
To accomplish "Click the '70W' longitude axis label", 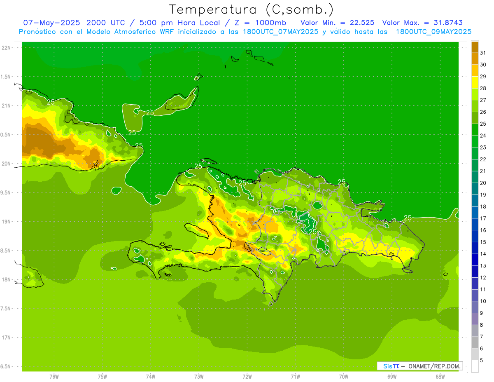I will 344,377.
